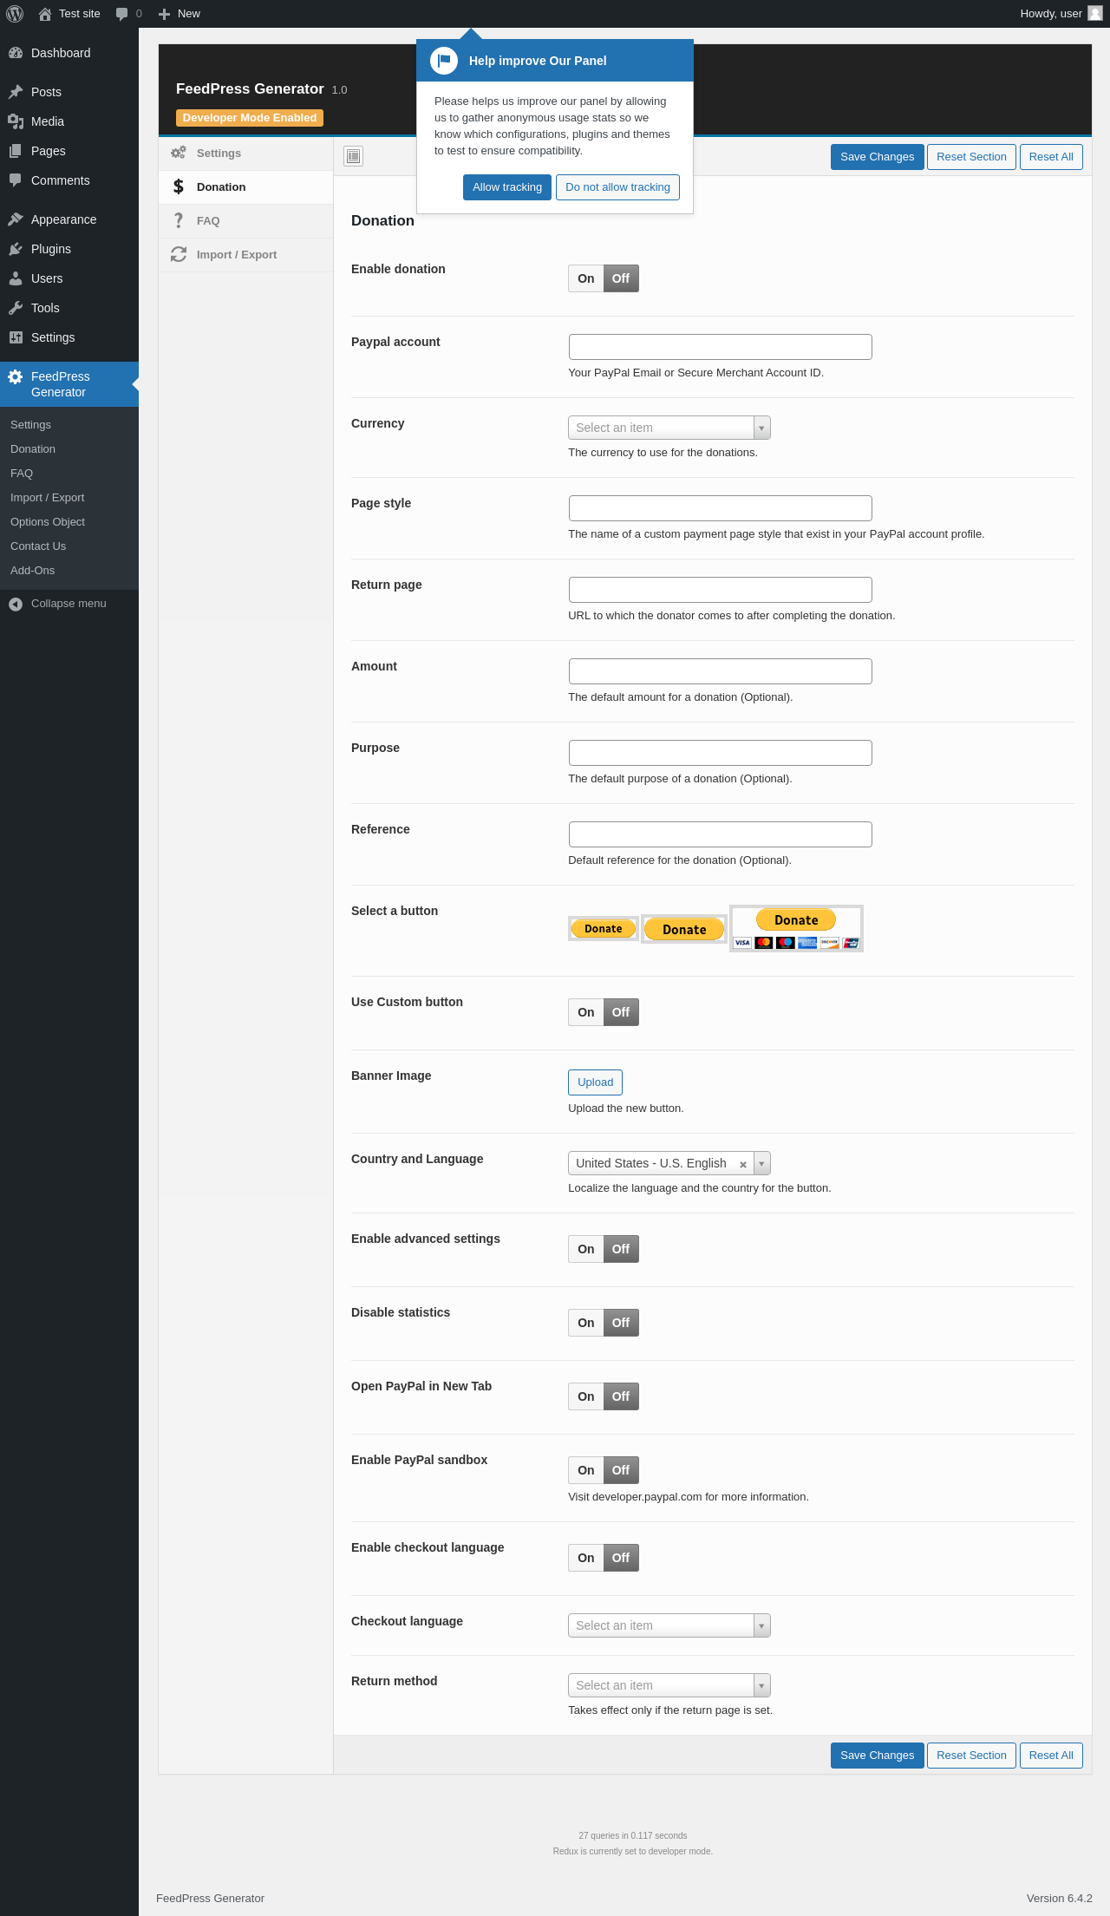
Task: Toggle Open PayPal in New Tab On
Action: (586, 1396)
